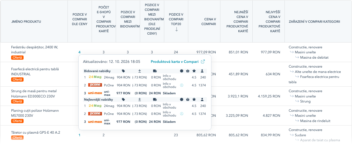Click the star icon in Nejlevnější nabídky header
The image size is (352, 145).
pyautogui.click(x=194, y=100)
